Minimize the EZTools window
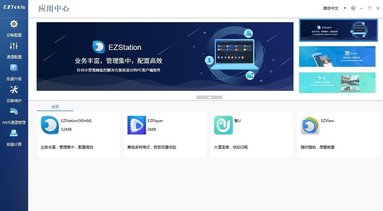The width and height of the screenshot is (383, 211). pyautogui.click(x=362, y=8)
